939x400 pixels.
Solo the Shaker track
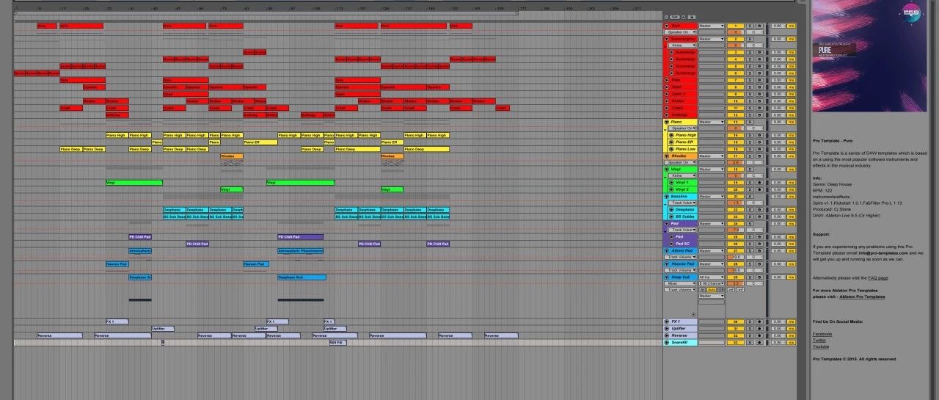tap(750, 101)
